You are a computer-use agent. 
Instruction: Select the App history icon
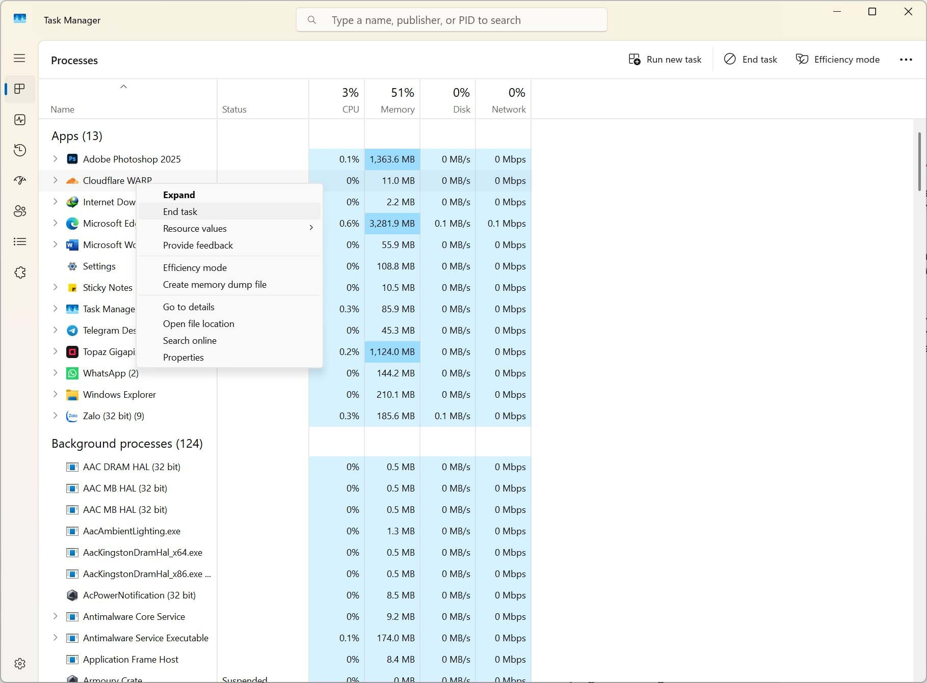[x=20, y=150]
